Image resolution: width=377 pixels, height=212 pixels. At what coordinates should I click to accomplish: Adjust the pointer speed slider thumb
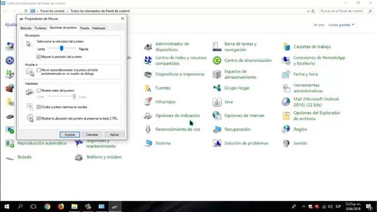pyautogui.click(x=61, y=49)
